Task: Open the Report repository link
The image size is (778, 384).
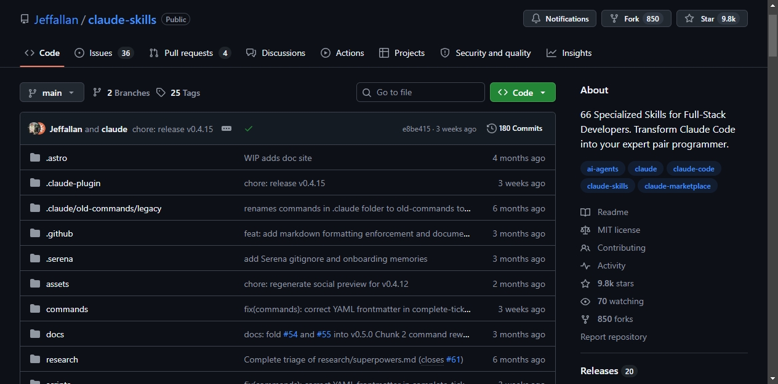Action: [614, 337]
